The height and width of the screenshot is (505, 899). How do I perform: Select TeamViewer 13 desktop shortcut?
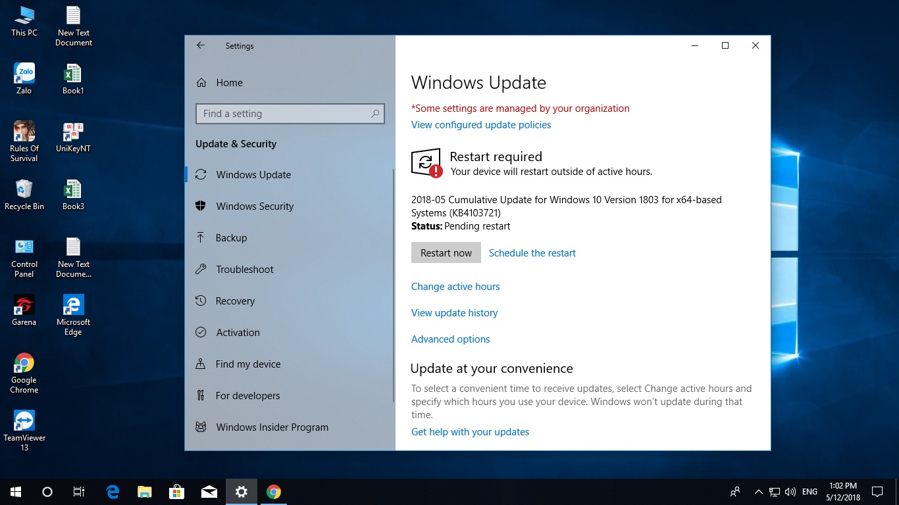pyautogui.click(x=24, y=431)
